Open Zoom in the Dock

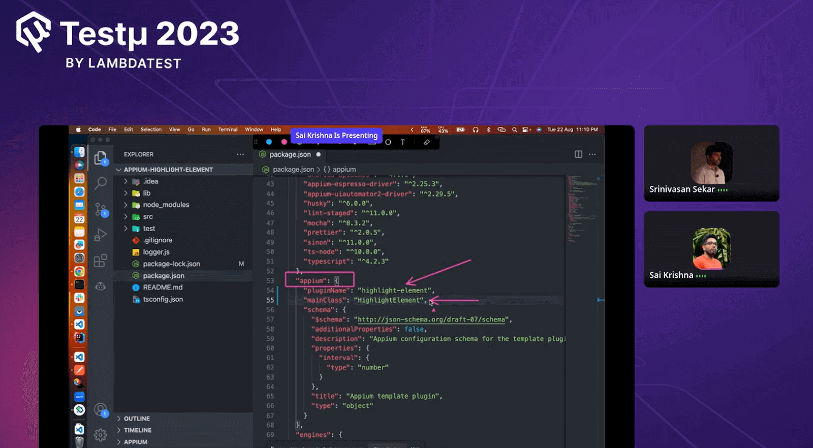point(79,396)
